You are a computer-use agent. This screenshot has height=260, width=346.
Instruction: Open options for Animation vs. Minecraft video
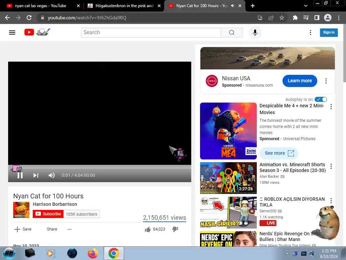(x=331, y=166)
